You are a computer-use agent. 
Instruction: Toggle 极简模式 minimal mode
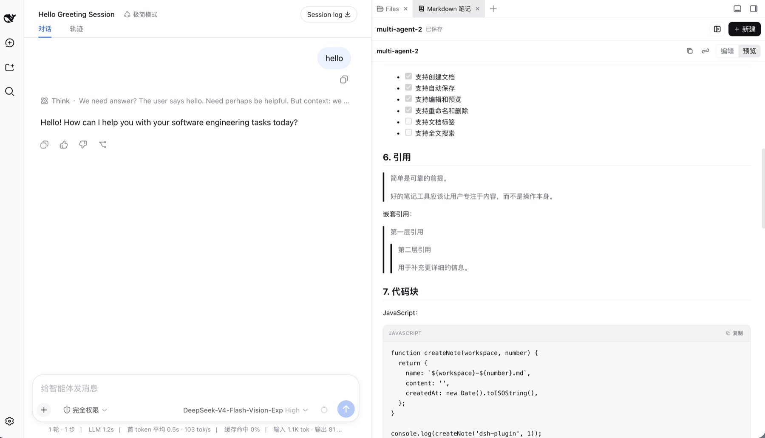[141, 14]
